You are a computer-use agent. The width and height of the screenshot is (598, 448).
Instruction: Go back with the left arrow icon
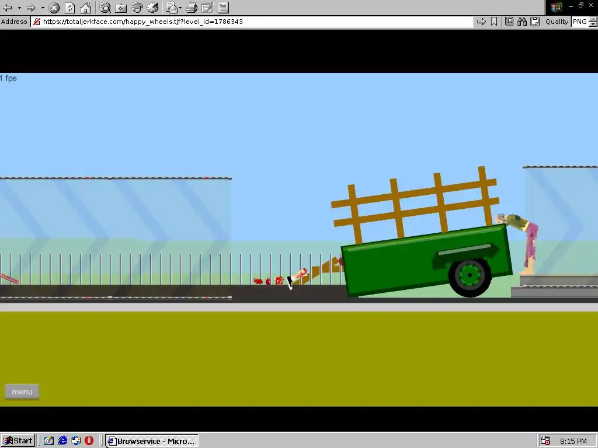[x=8, y=8]
